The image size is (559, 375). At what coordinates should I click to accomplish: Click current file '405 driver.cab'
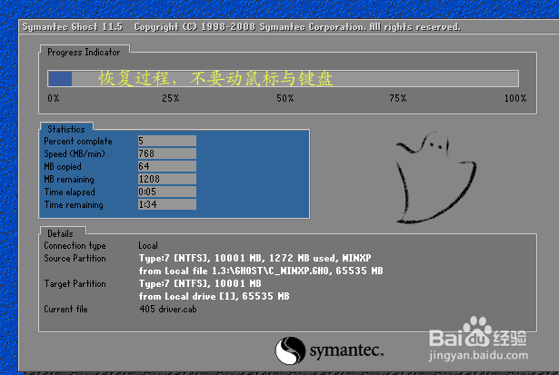(x=168, y=309)
